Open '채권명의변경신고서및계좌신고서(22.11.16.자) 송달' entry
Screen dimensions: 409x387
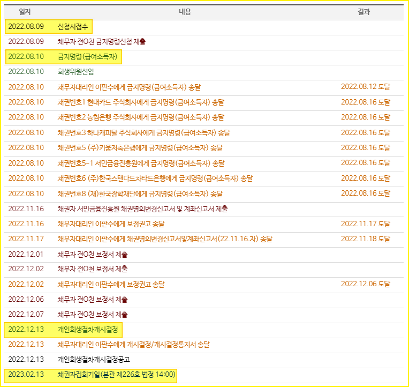coord(165,239)
